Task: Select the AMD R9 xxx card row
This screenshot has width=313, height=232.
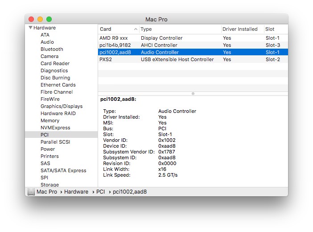Action: click(193, 38)
